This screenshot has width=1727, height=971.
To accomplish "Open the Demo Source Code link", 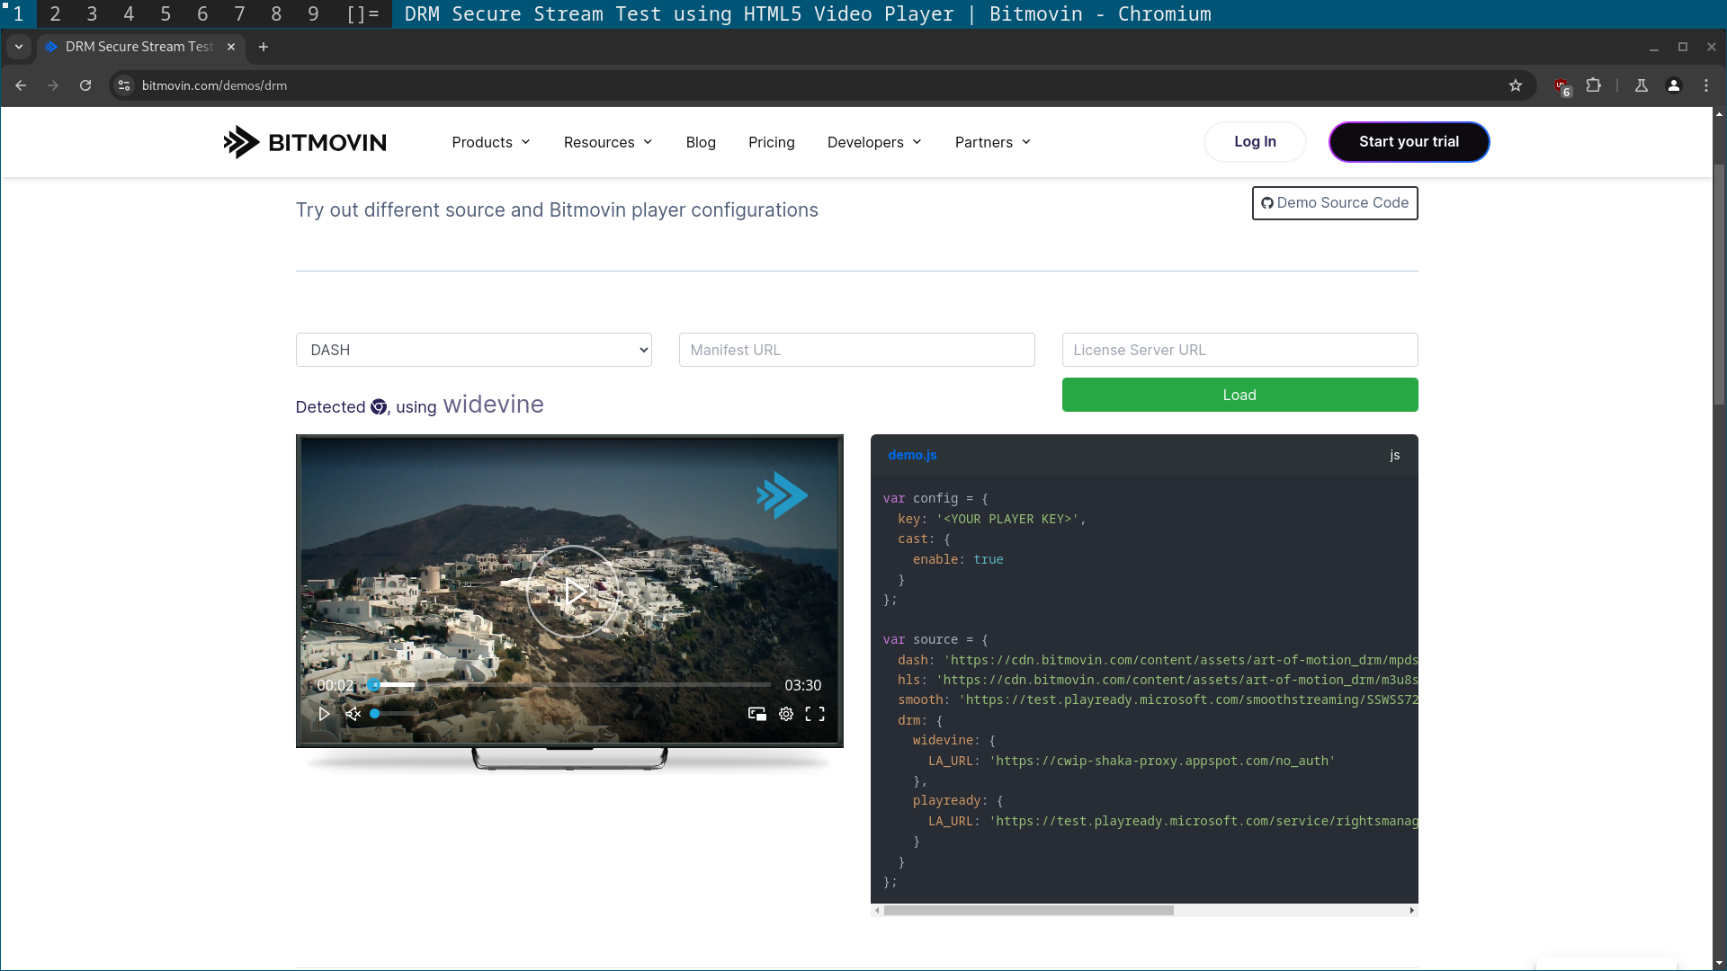I will 1335,203.
